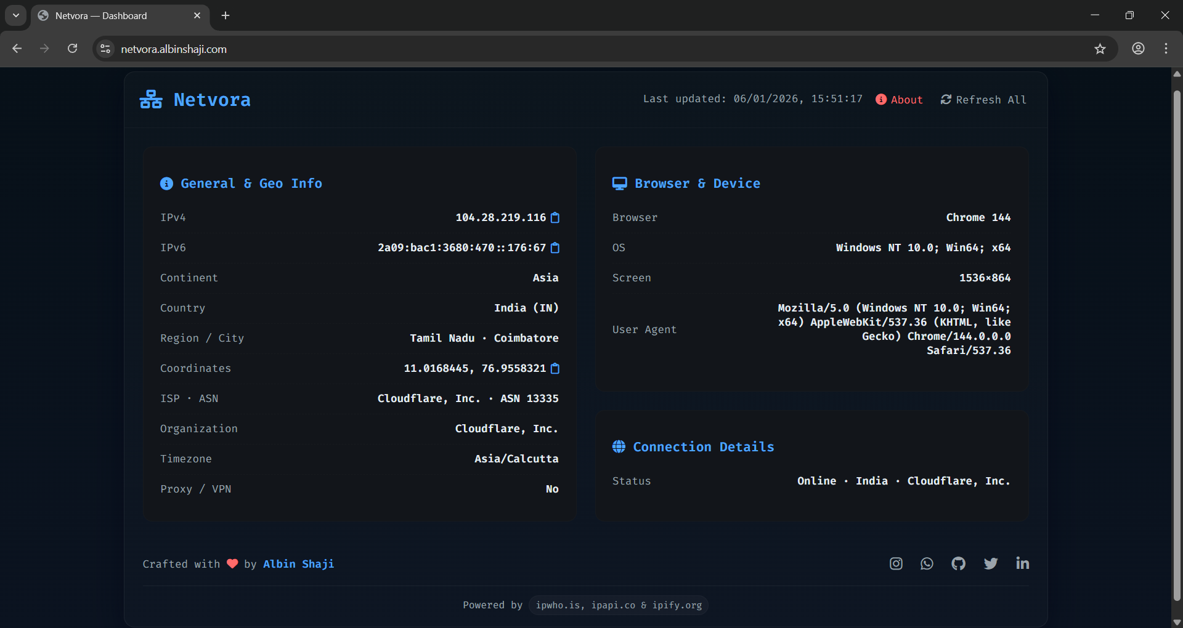
Task: Copy the IPv6 address with clipboard icon
Action: 555,248
